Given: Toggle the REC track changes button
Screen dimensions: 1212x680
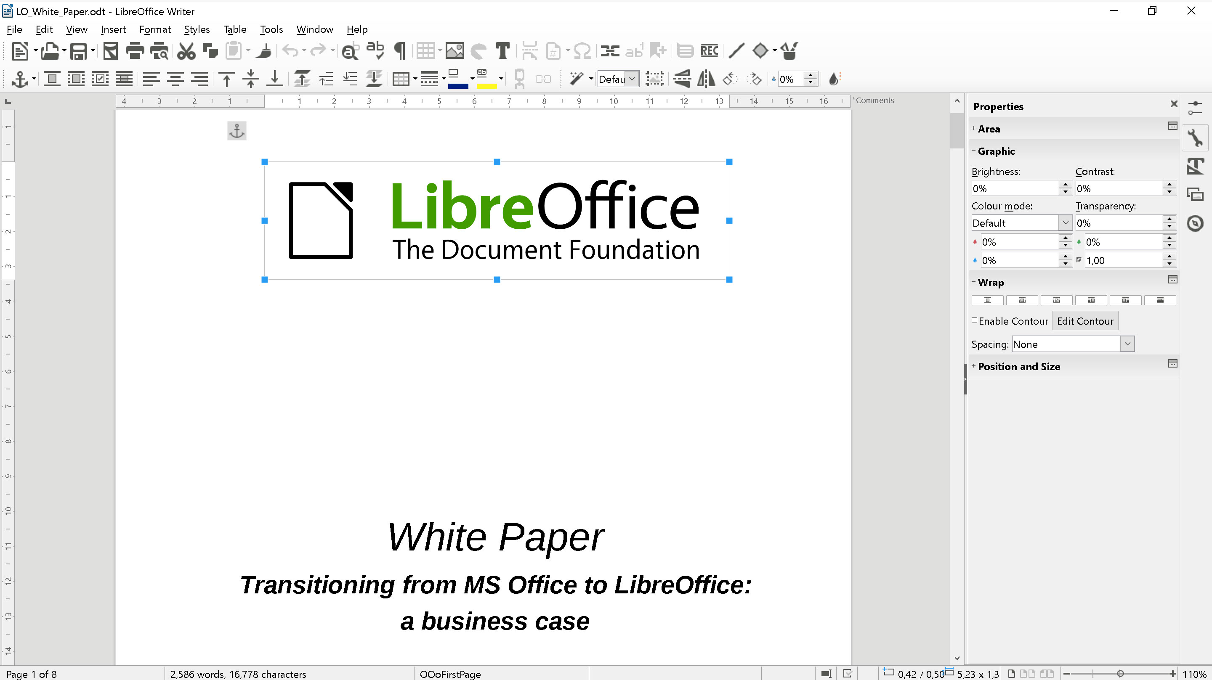Looking at the screenshot, I should click(709, 51).
